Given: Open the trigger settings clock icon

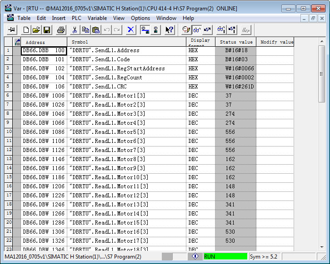Looking at the screenshot, I should [186, 30].
